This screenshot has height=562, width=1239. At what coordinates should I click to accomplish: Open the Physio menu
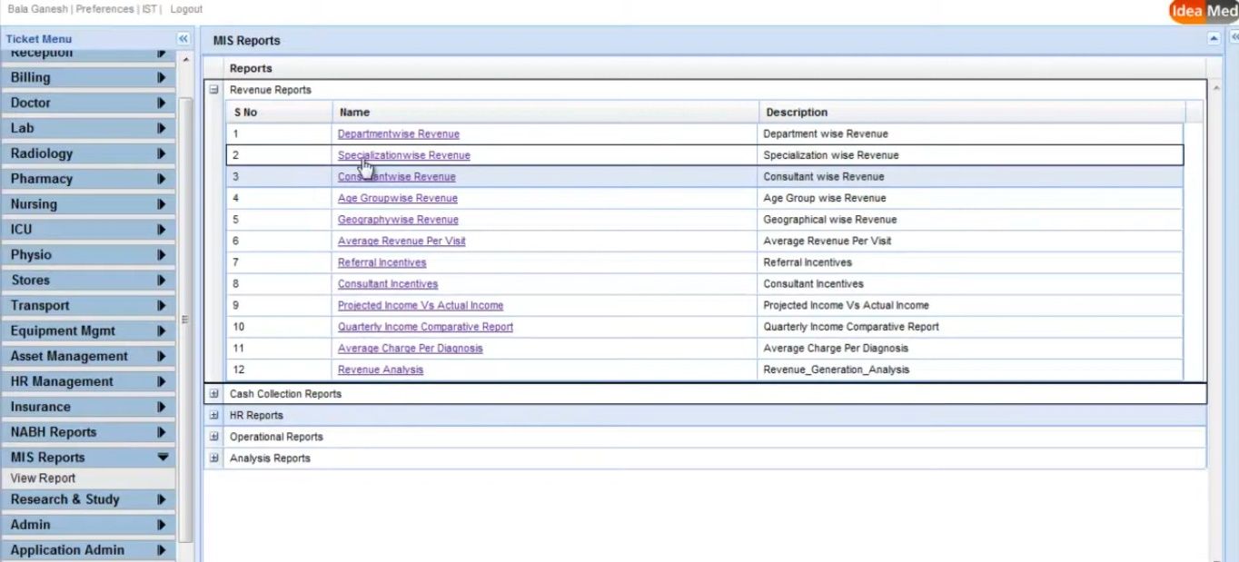click(x=88, y=255)
